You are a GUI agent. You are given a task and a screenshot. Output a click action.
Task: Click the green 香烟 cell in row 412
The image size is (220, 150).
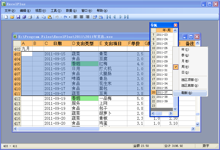click(x=85, y=99)
